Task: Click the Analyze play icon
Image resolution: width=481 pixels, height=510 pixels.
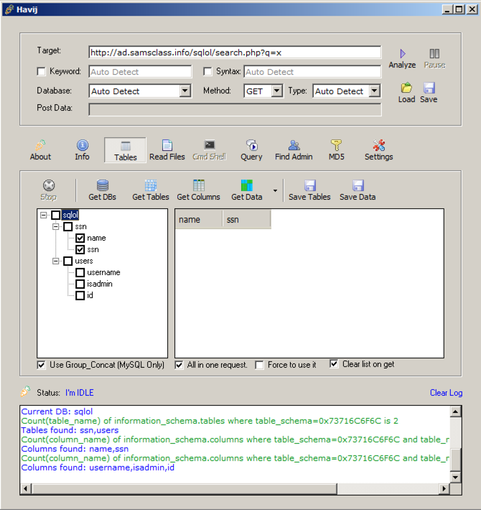Action: click(402, 53)
